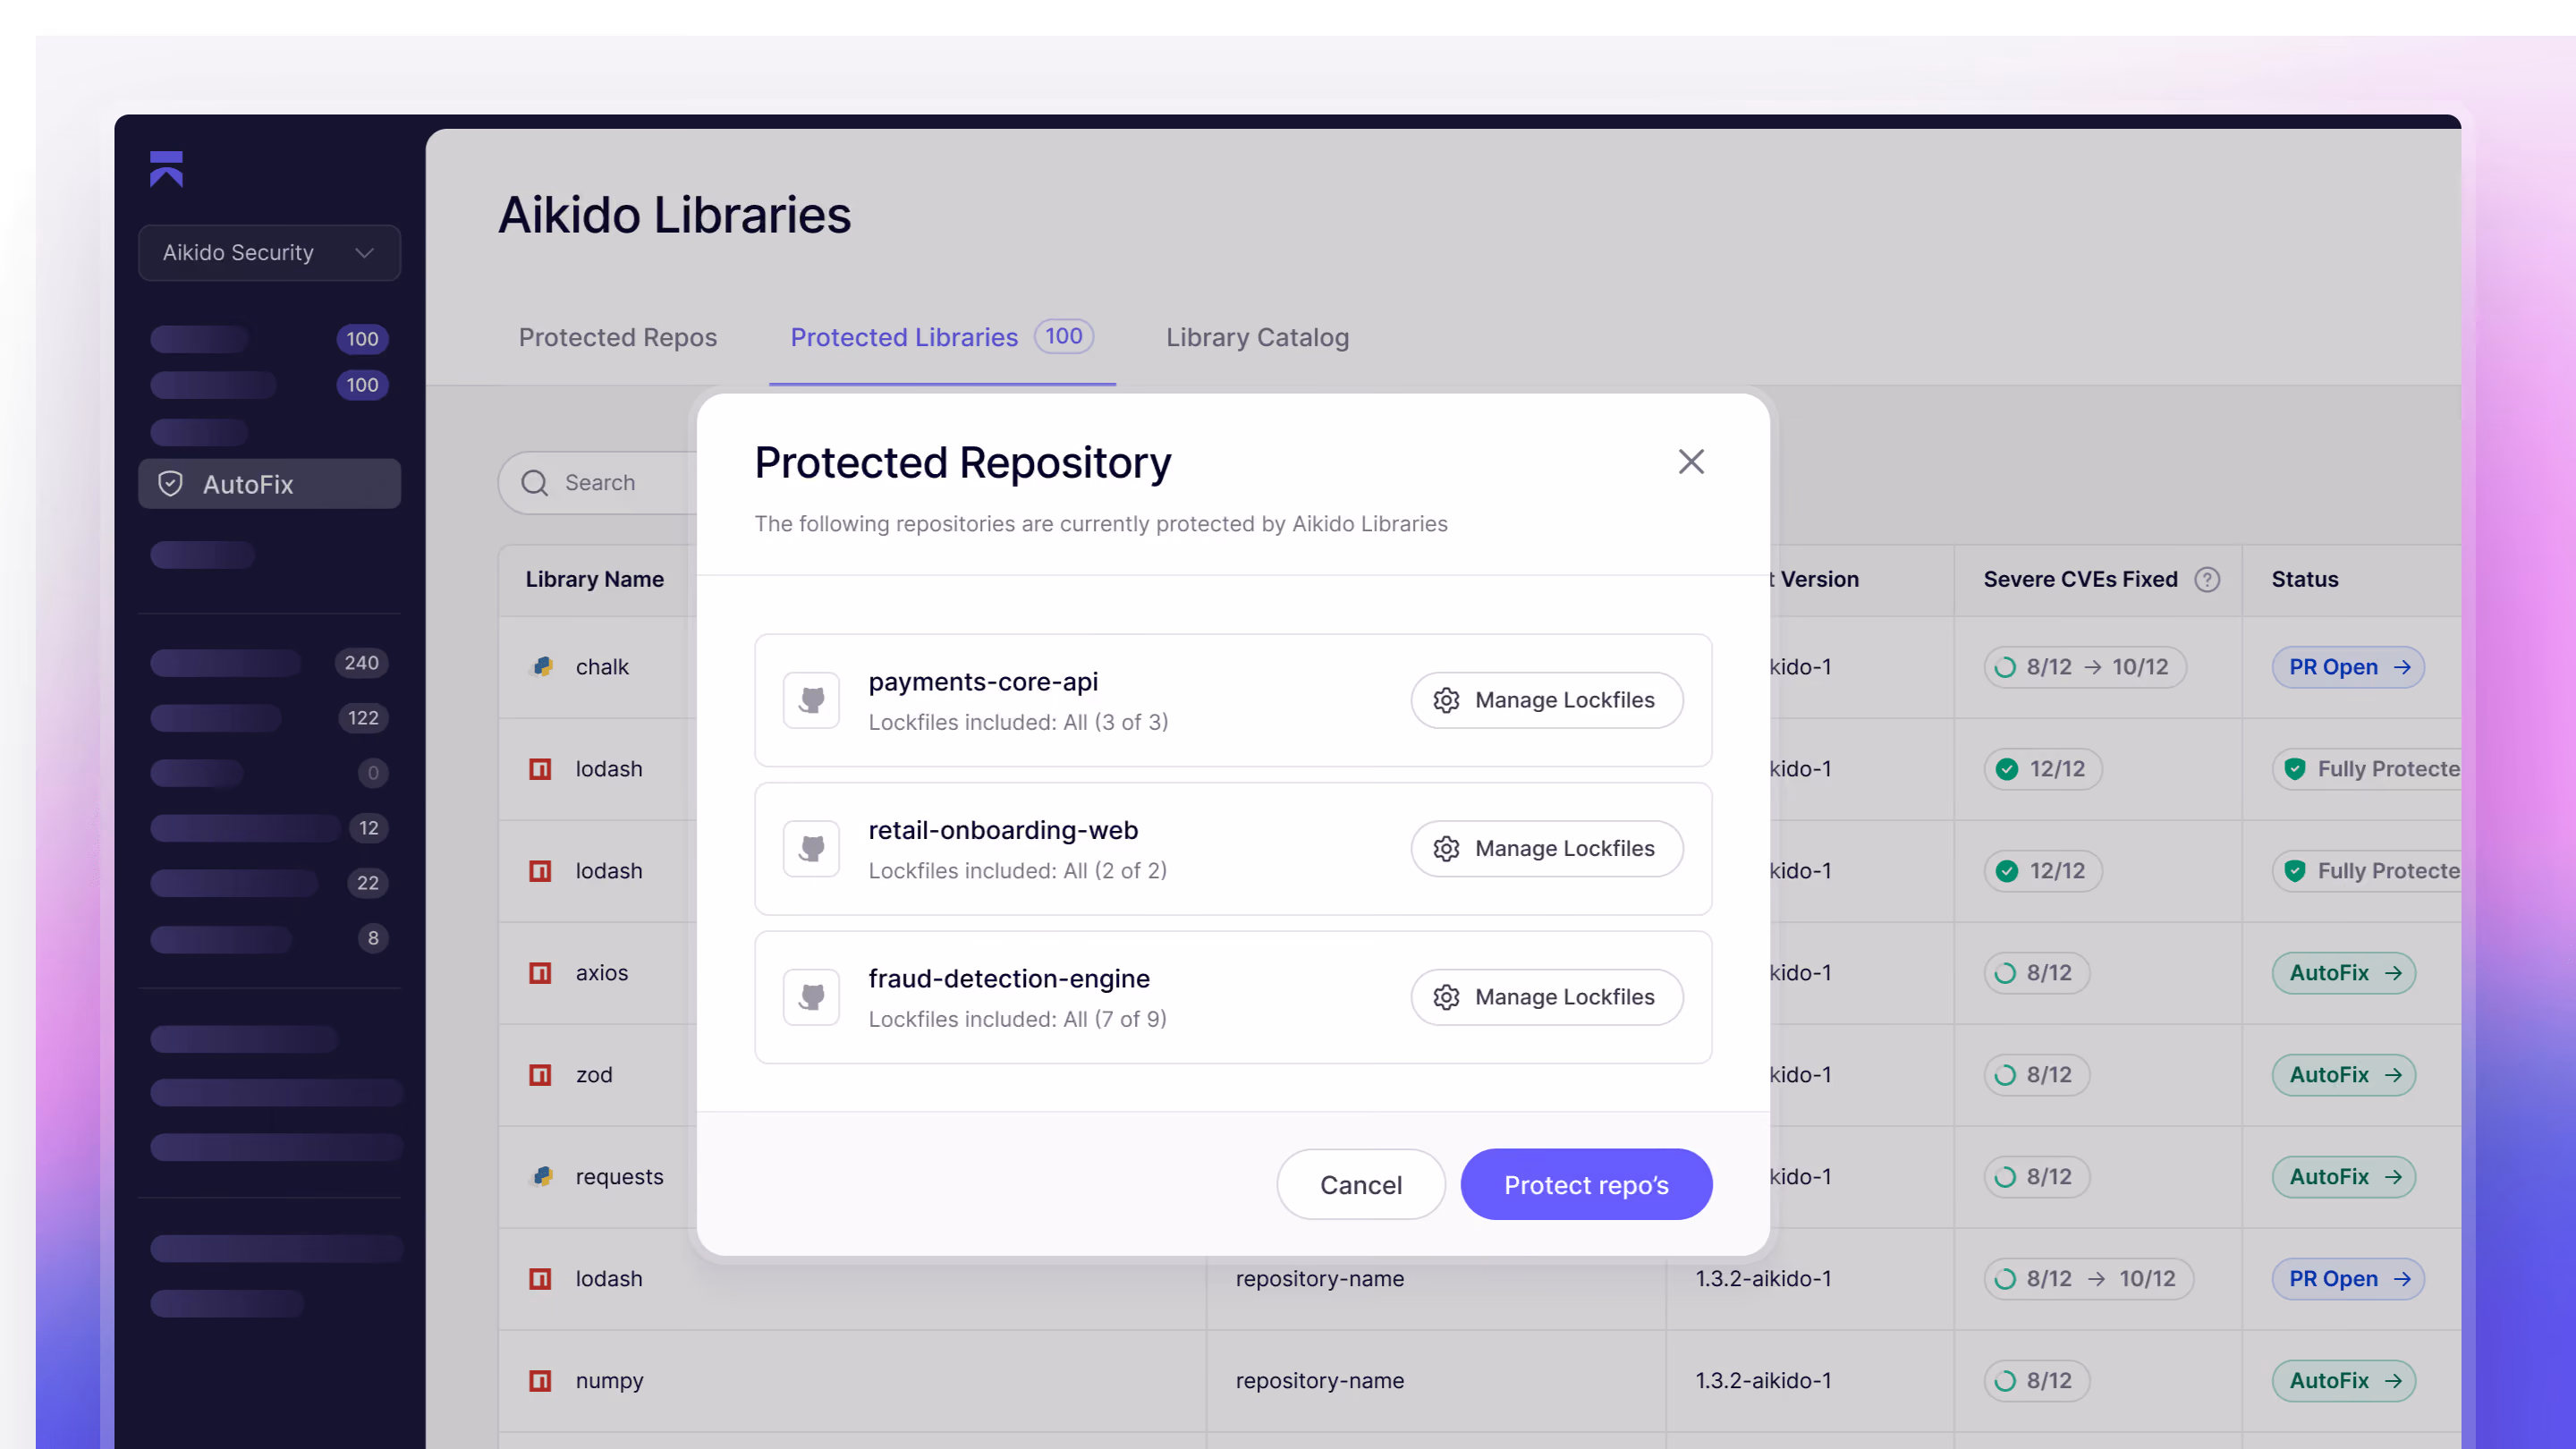Viewport: 2576px width, 1449px height.
Task: Click gear icon for fraud-detection-engine lockfiles
Action: coord(1446,997)
